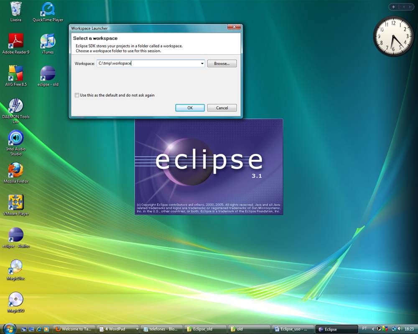The height and width of the screenshot is (334, 418).
Task: Click the first Quick Launch icon beside the Start orb
Action: point(23,329)
